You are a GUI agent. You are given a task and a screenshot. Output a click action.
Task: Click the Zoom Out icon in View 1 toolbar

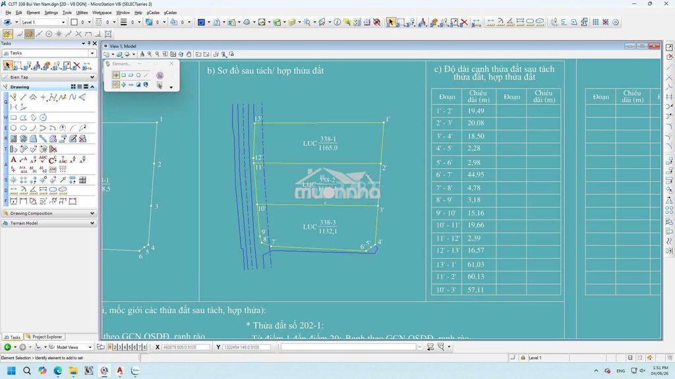tap(157, 54)
